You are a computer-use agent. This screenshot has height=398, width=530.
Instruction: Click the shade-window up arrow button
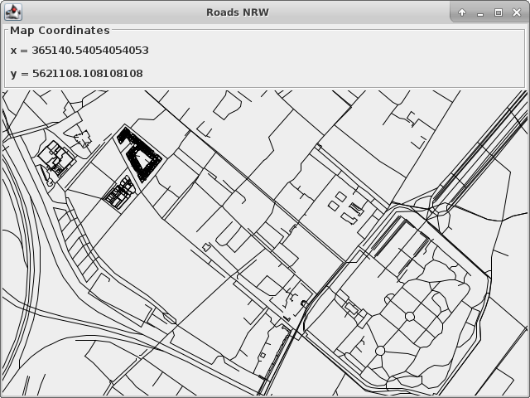(462, 12)
